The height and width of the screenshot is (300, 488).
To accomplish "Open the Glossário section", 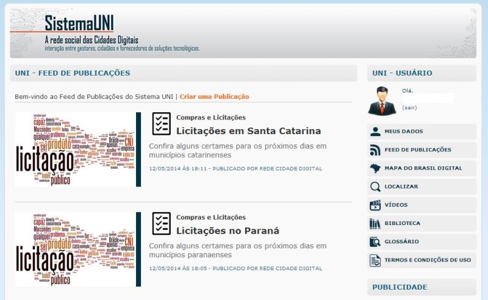I will point(422,241).
